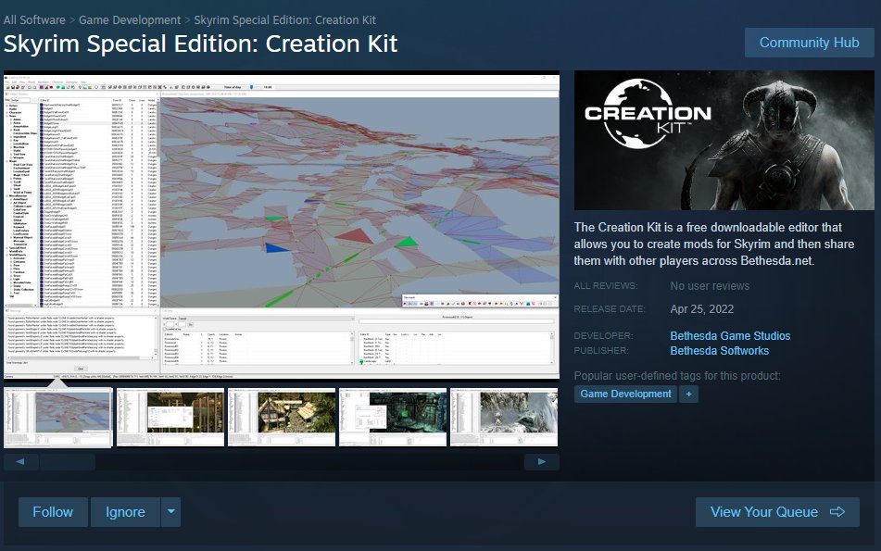Select the green dungeon screenshot thumbnail
The image size is (881, 551).
tap(393, 418)
